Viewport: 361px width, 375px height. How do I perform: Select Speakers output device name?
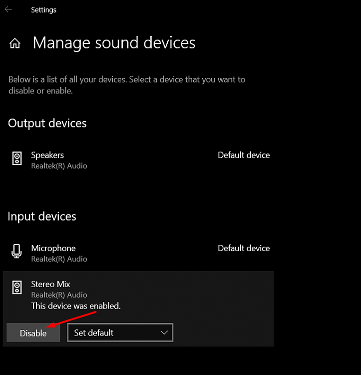(47, 155)
